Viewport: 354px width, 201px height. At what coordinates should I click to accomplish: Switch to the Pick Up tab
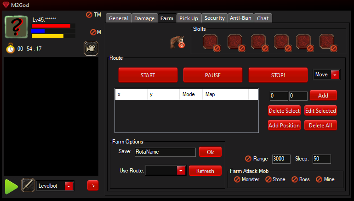point(188,18)
